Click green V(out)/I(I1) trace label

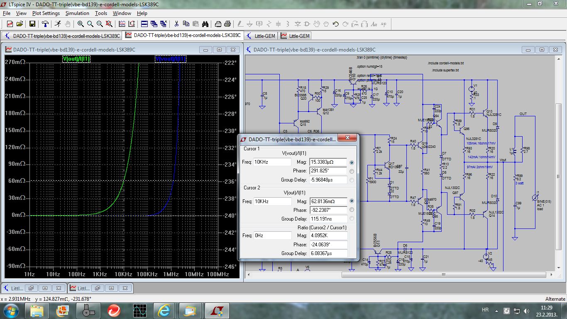click(x=76, y=59)
